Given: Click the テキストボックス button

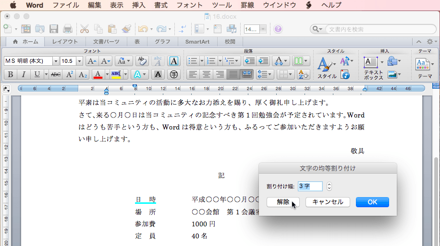Looking at the screenshot, I should click(x=373, y=68).
